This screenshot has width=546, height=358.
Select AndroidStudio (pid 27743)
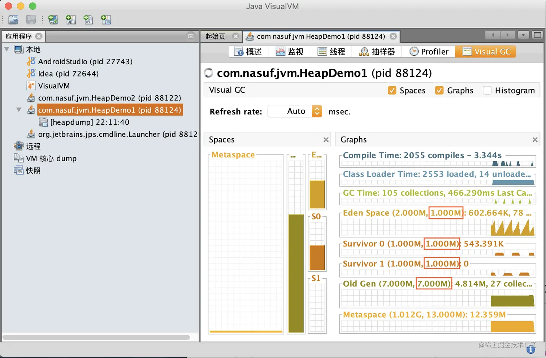pos(85,61)
